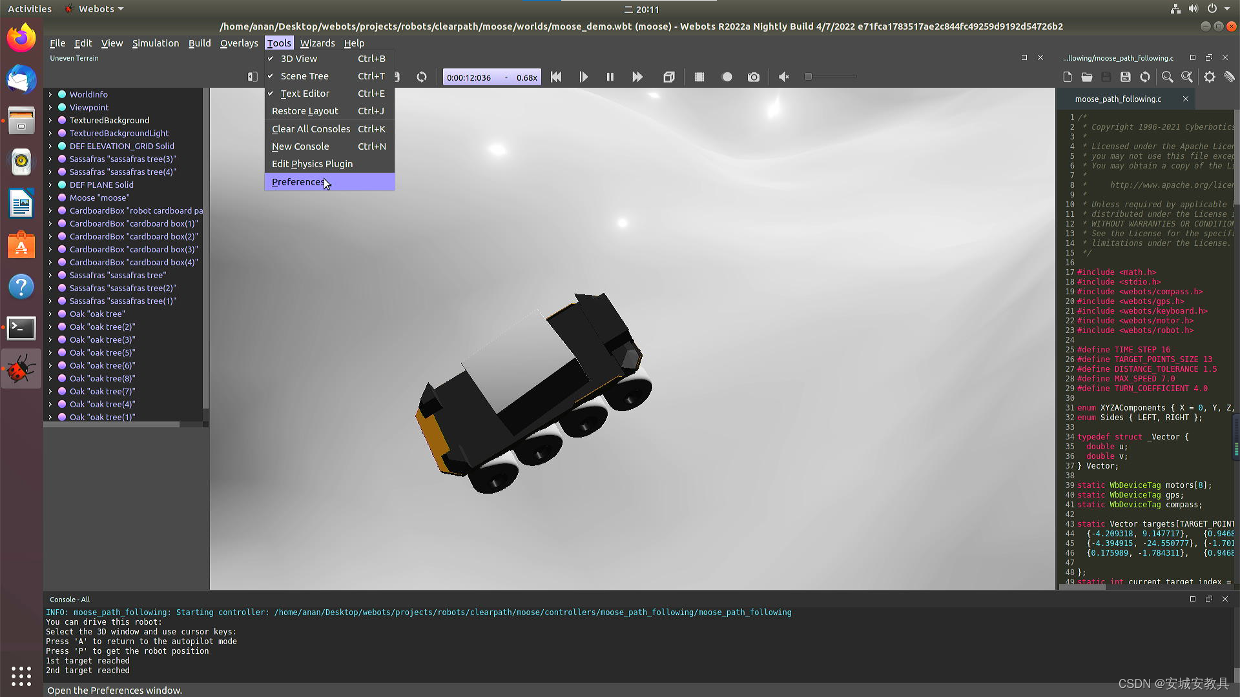Screen dimensions: 1240x697
Task: Click the hide scene tree panel icon
Action: point(253,77)
